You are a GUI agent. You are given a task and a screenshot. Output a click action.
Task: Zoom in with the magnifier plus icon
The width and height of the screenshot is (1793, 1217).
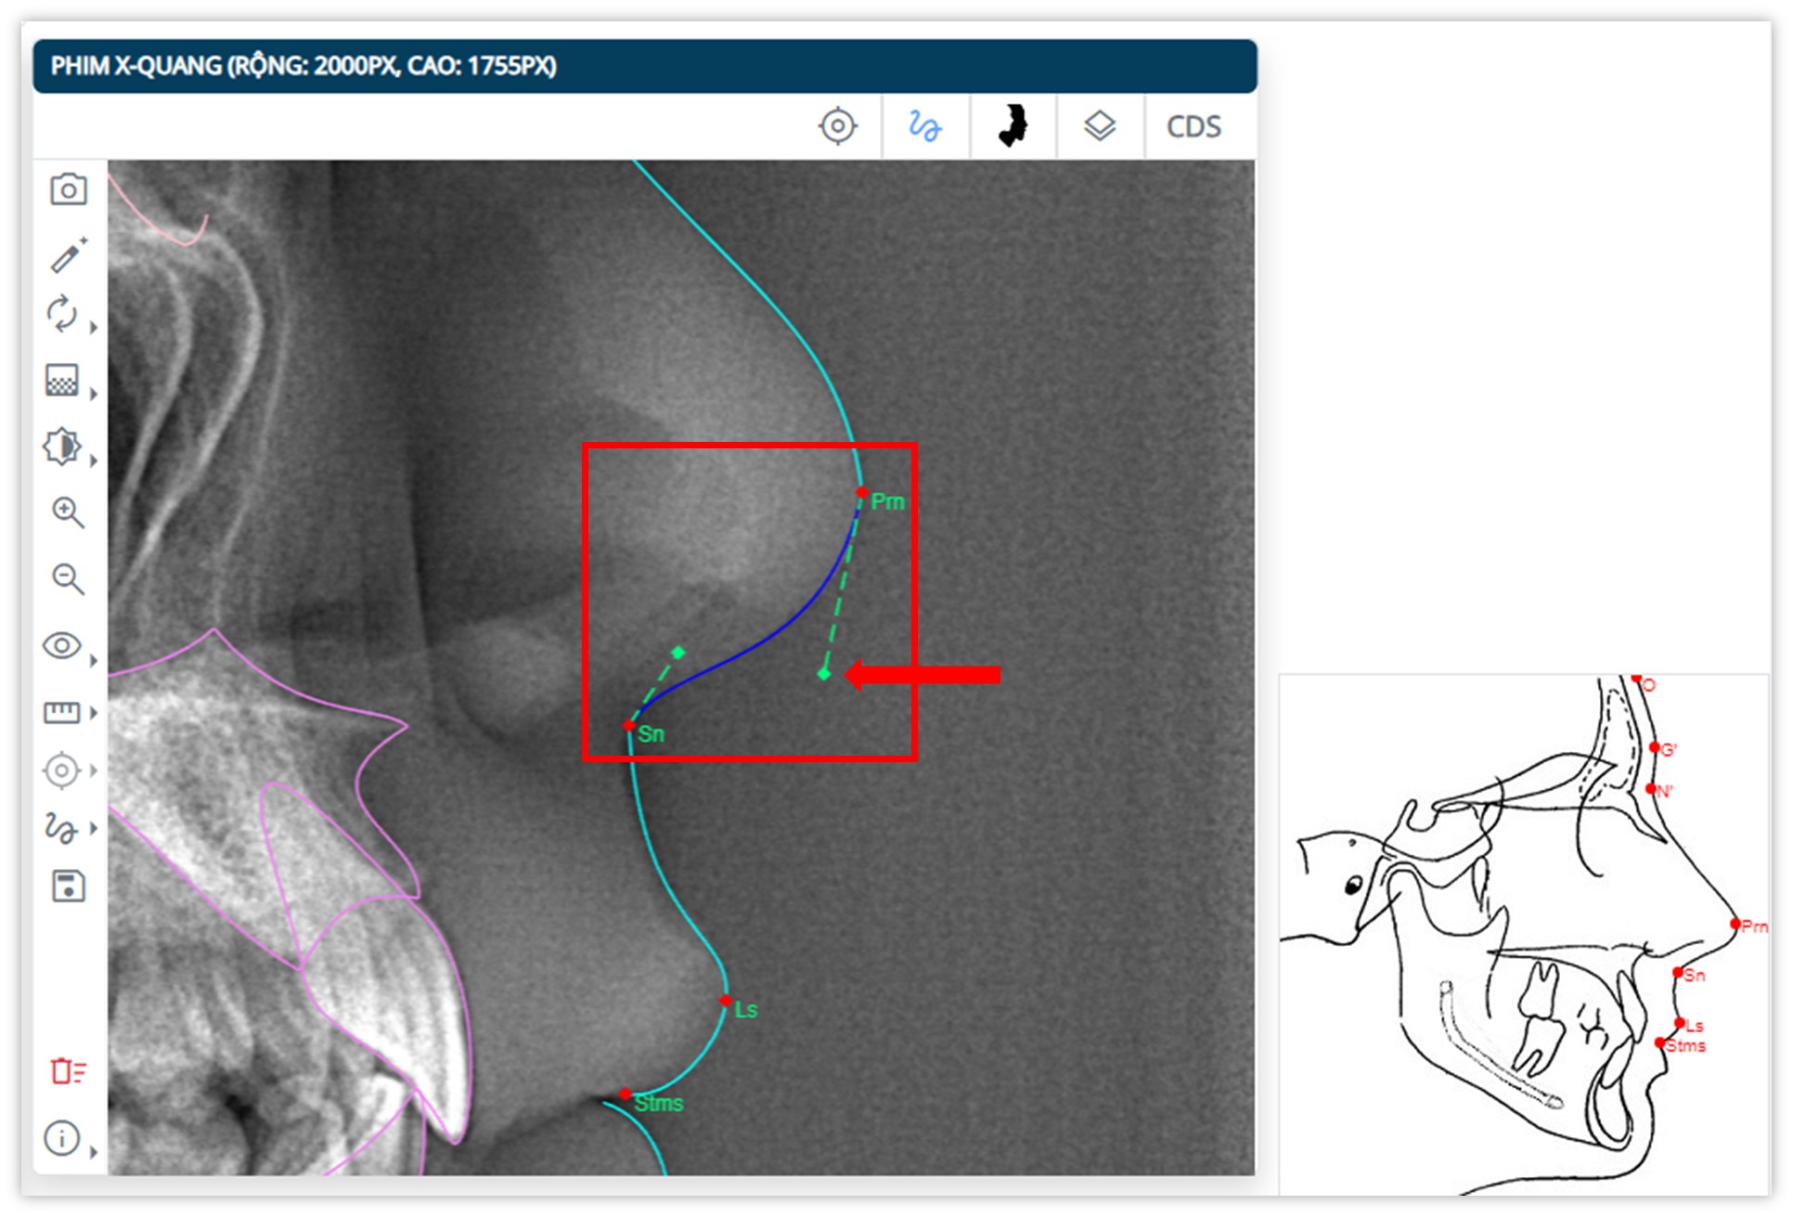(x=68, y=511)
